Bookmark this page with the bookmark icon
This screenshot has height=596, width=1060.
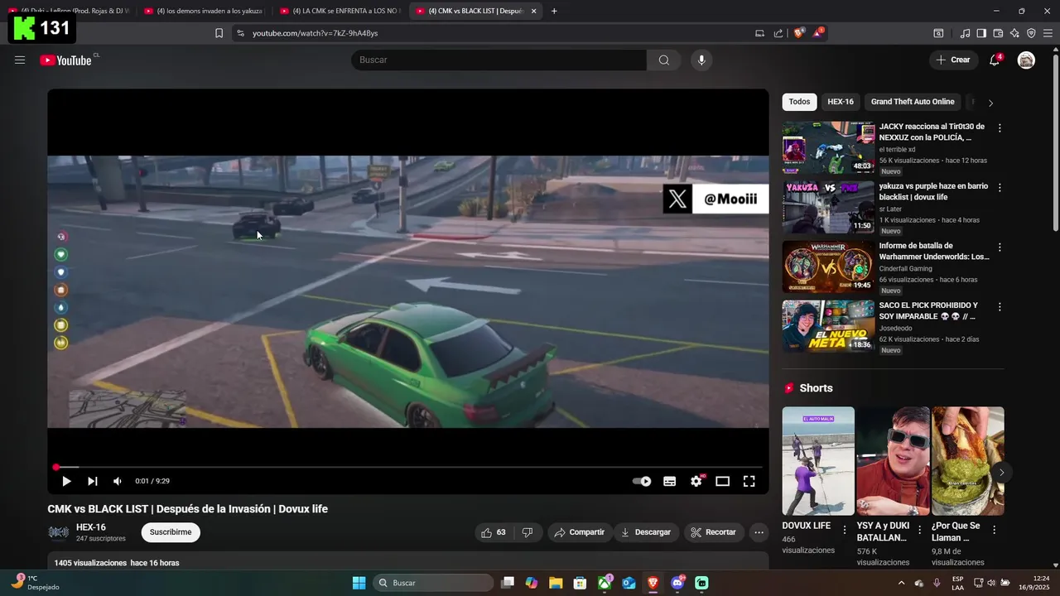click(219, 33)
